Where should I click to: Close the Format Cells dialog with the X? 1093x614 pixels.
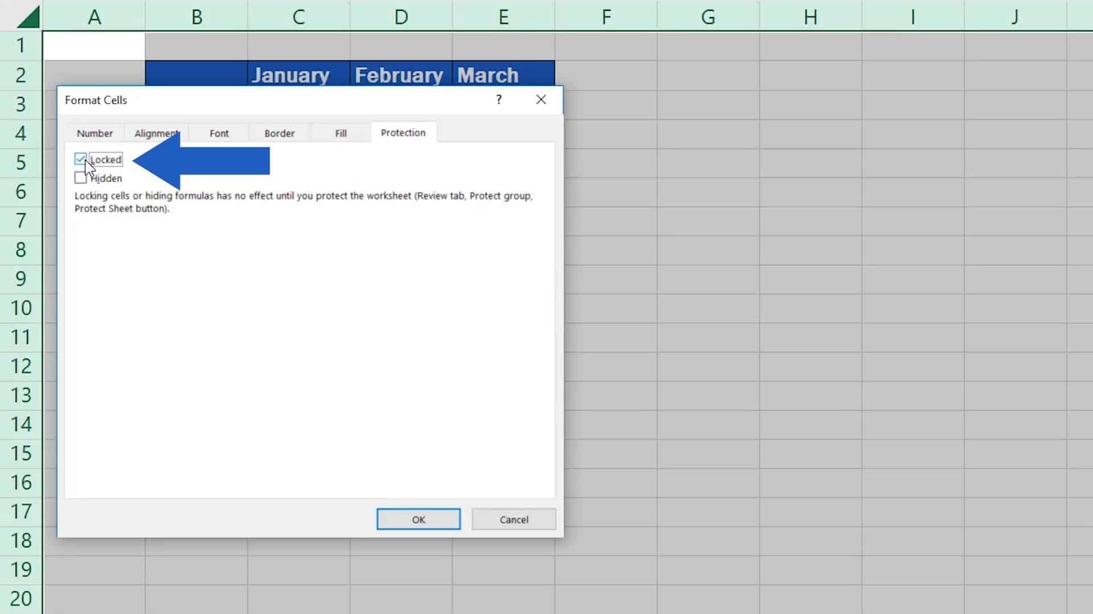(x=540, y=99)
